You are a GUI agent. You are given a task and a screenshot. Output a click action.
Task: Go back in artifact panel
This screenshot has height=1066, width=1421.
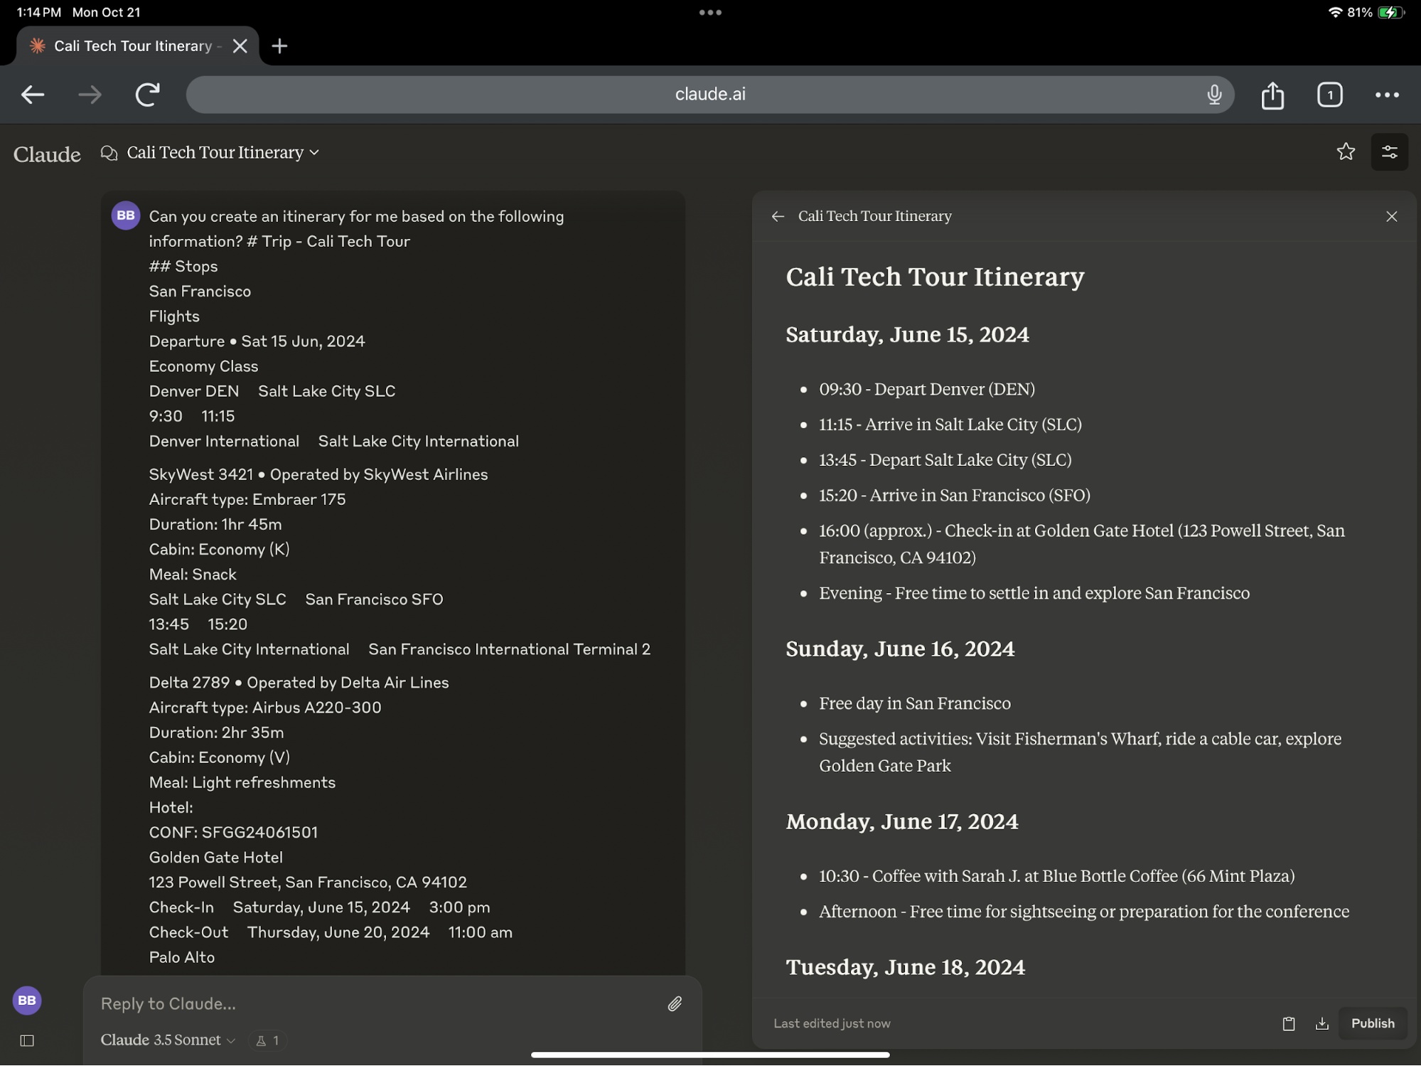point(778,216)
